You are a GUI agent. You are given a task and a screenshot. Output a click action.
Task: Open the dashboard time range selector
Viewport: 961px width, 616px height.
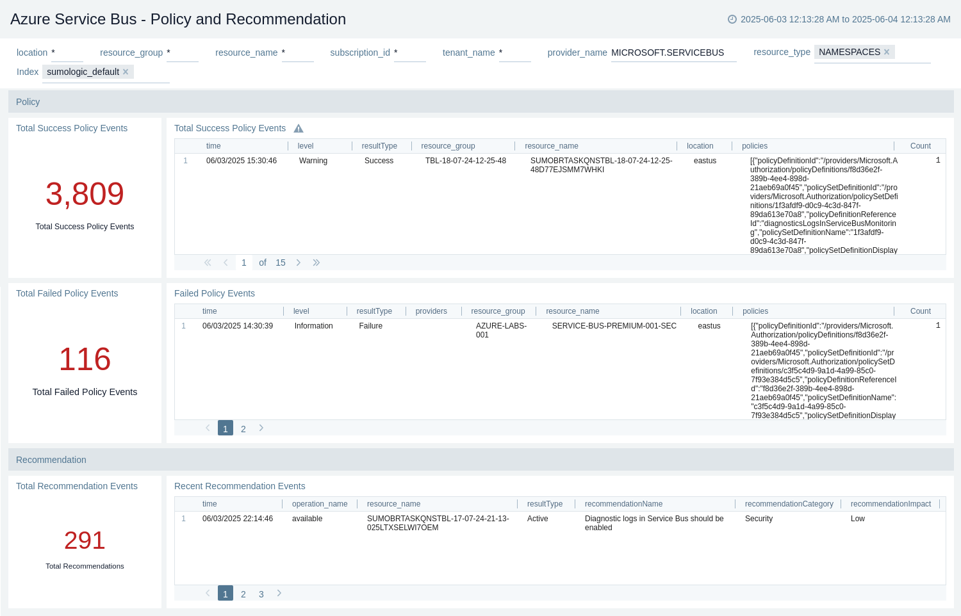(x=839, y=19)
